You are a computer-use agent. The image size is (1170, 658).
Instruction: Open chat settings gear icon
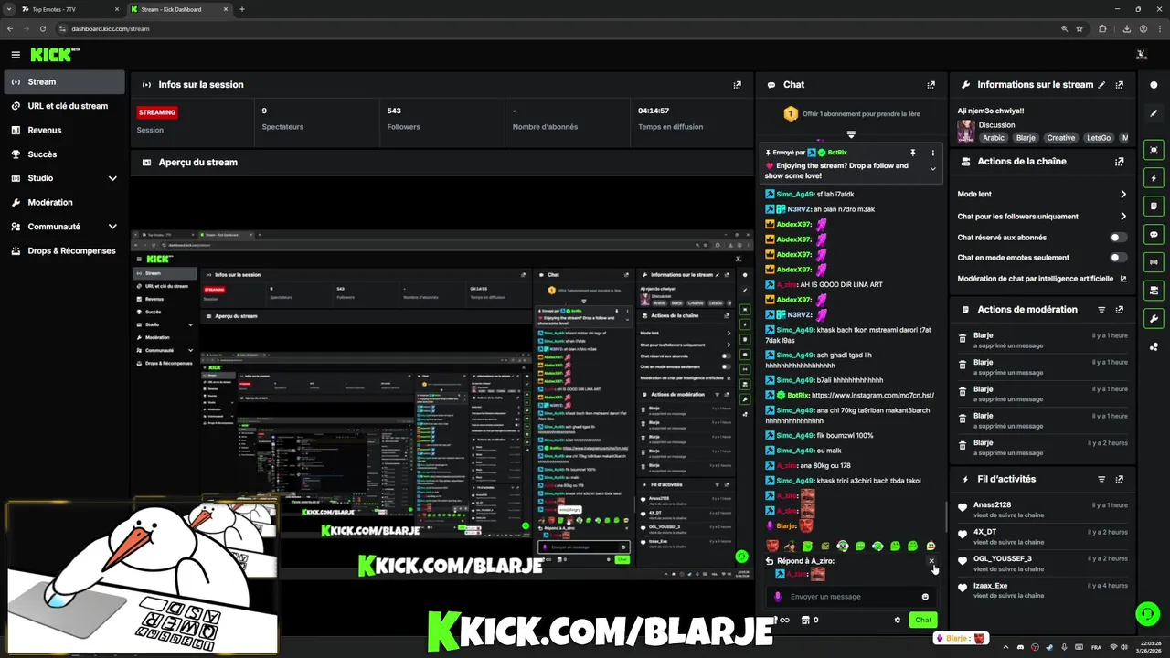(x=898, y=620)
